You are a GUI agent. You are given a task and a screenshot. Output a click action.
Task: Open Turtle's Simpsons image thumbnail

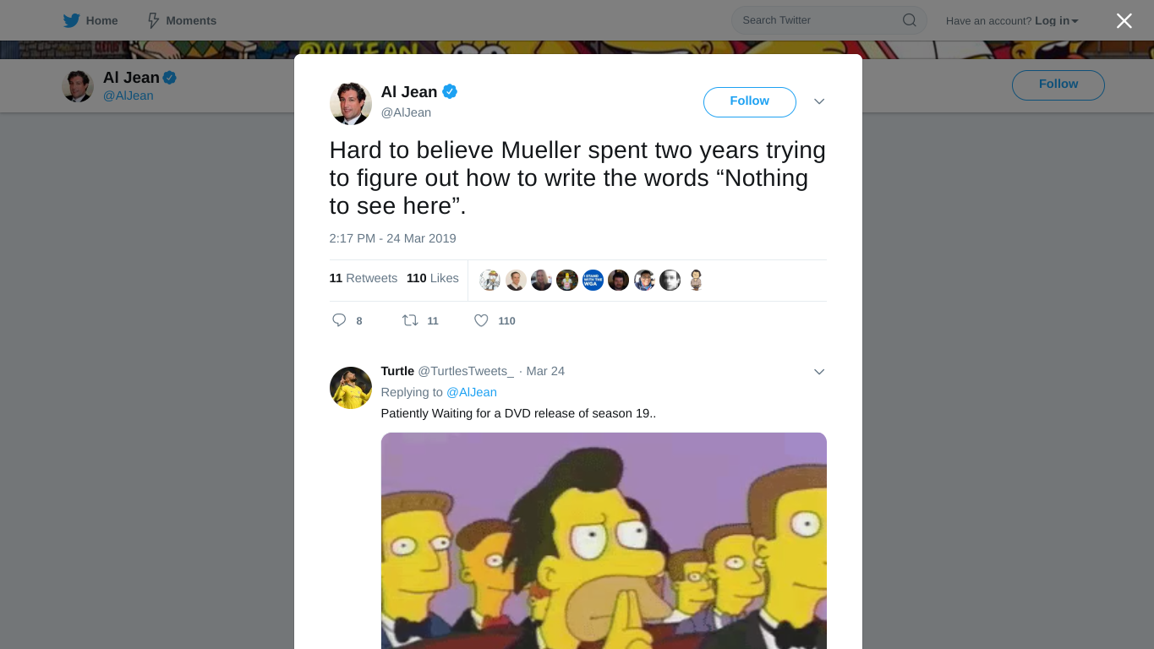pyautogui.click(x=604, y=541)
